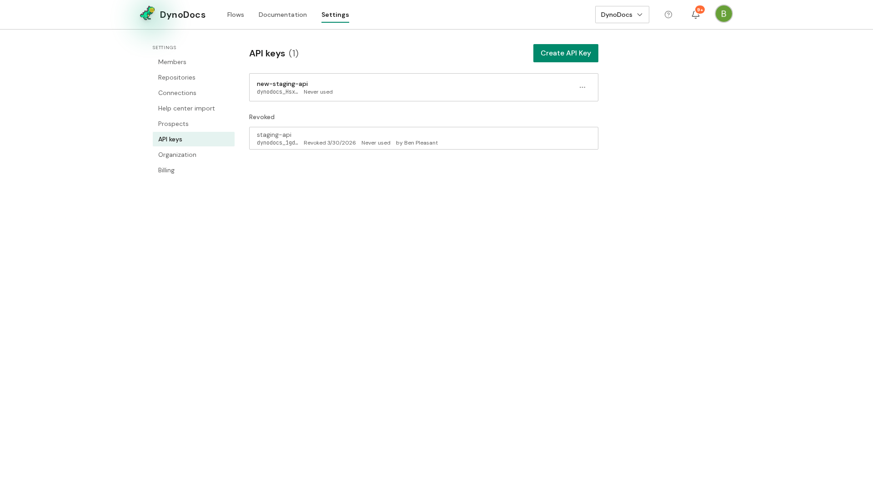Open the Documentation tab
The width and height of the screenshot is (873, 491).
pyautogui.click(x=283, y=15)
